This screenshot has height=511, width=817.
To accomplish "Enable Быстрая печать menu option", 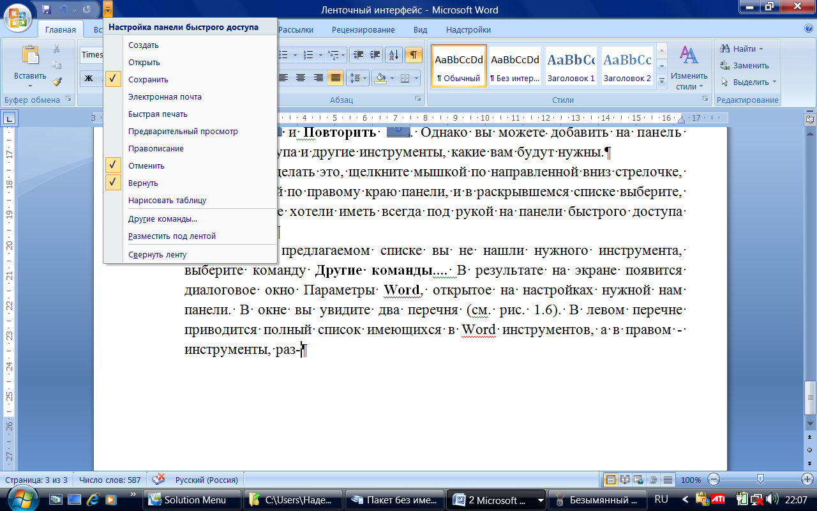I will pyautogui.click(x=190, y=114).
